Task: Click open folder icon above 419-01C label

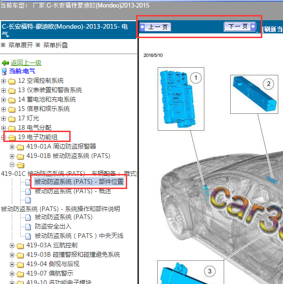Action: (x=21, y=165)
